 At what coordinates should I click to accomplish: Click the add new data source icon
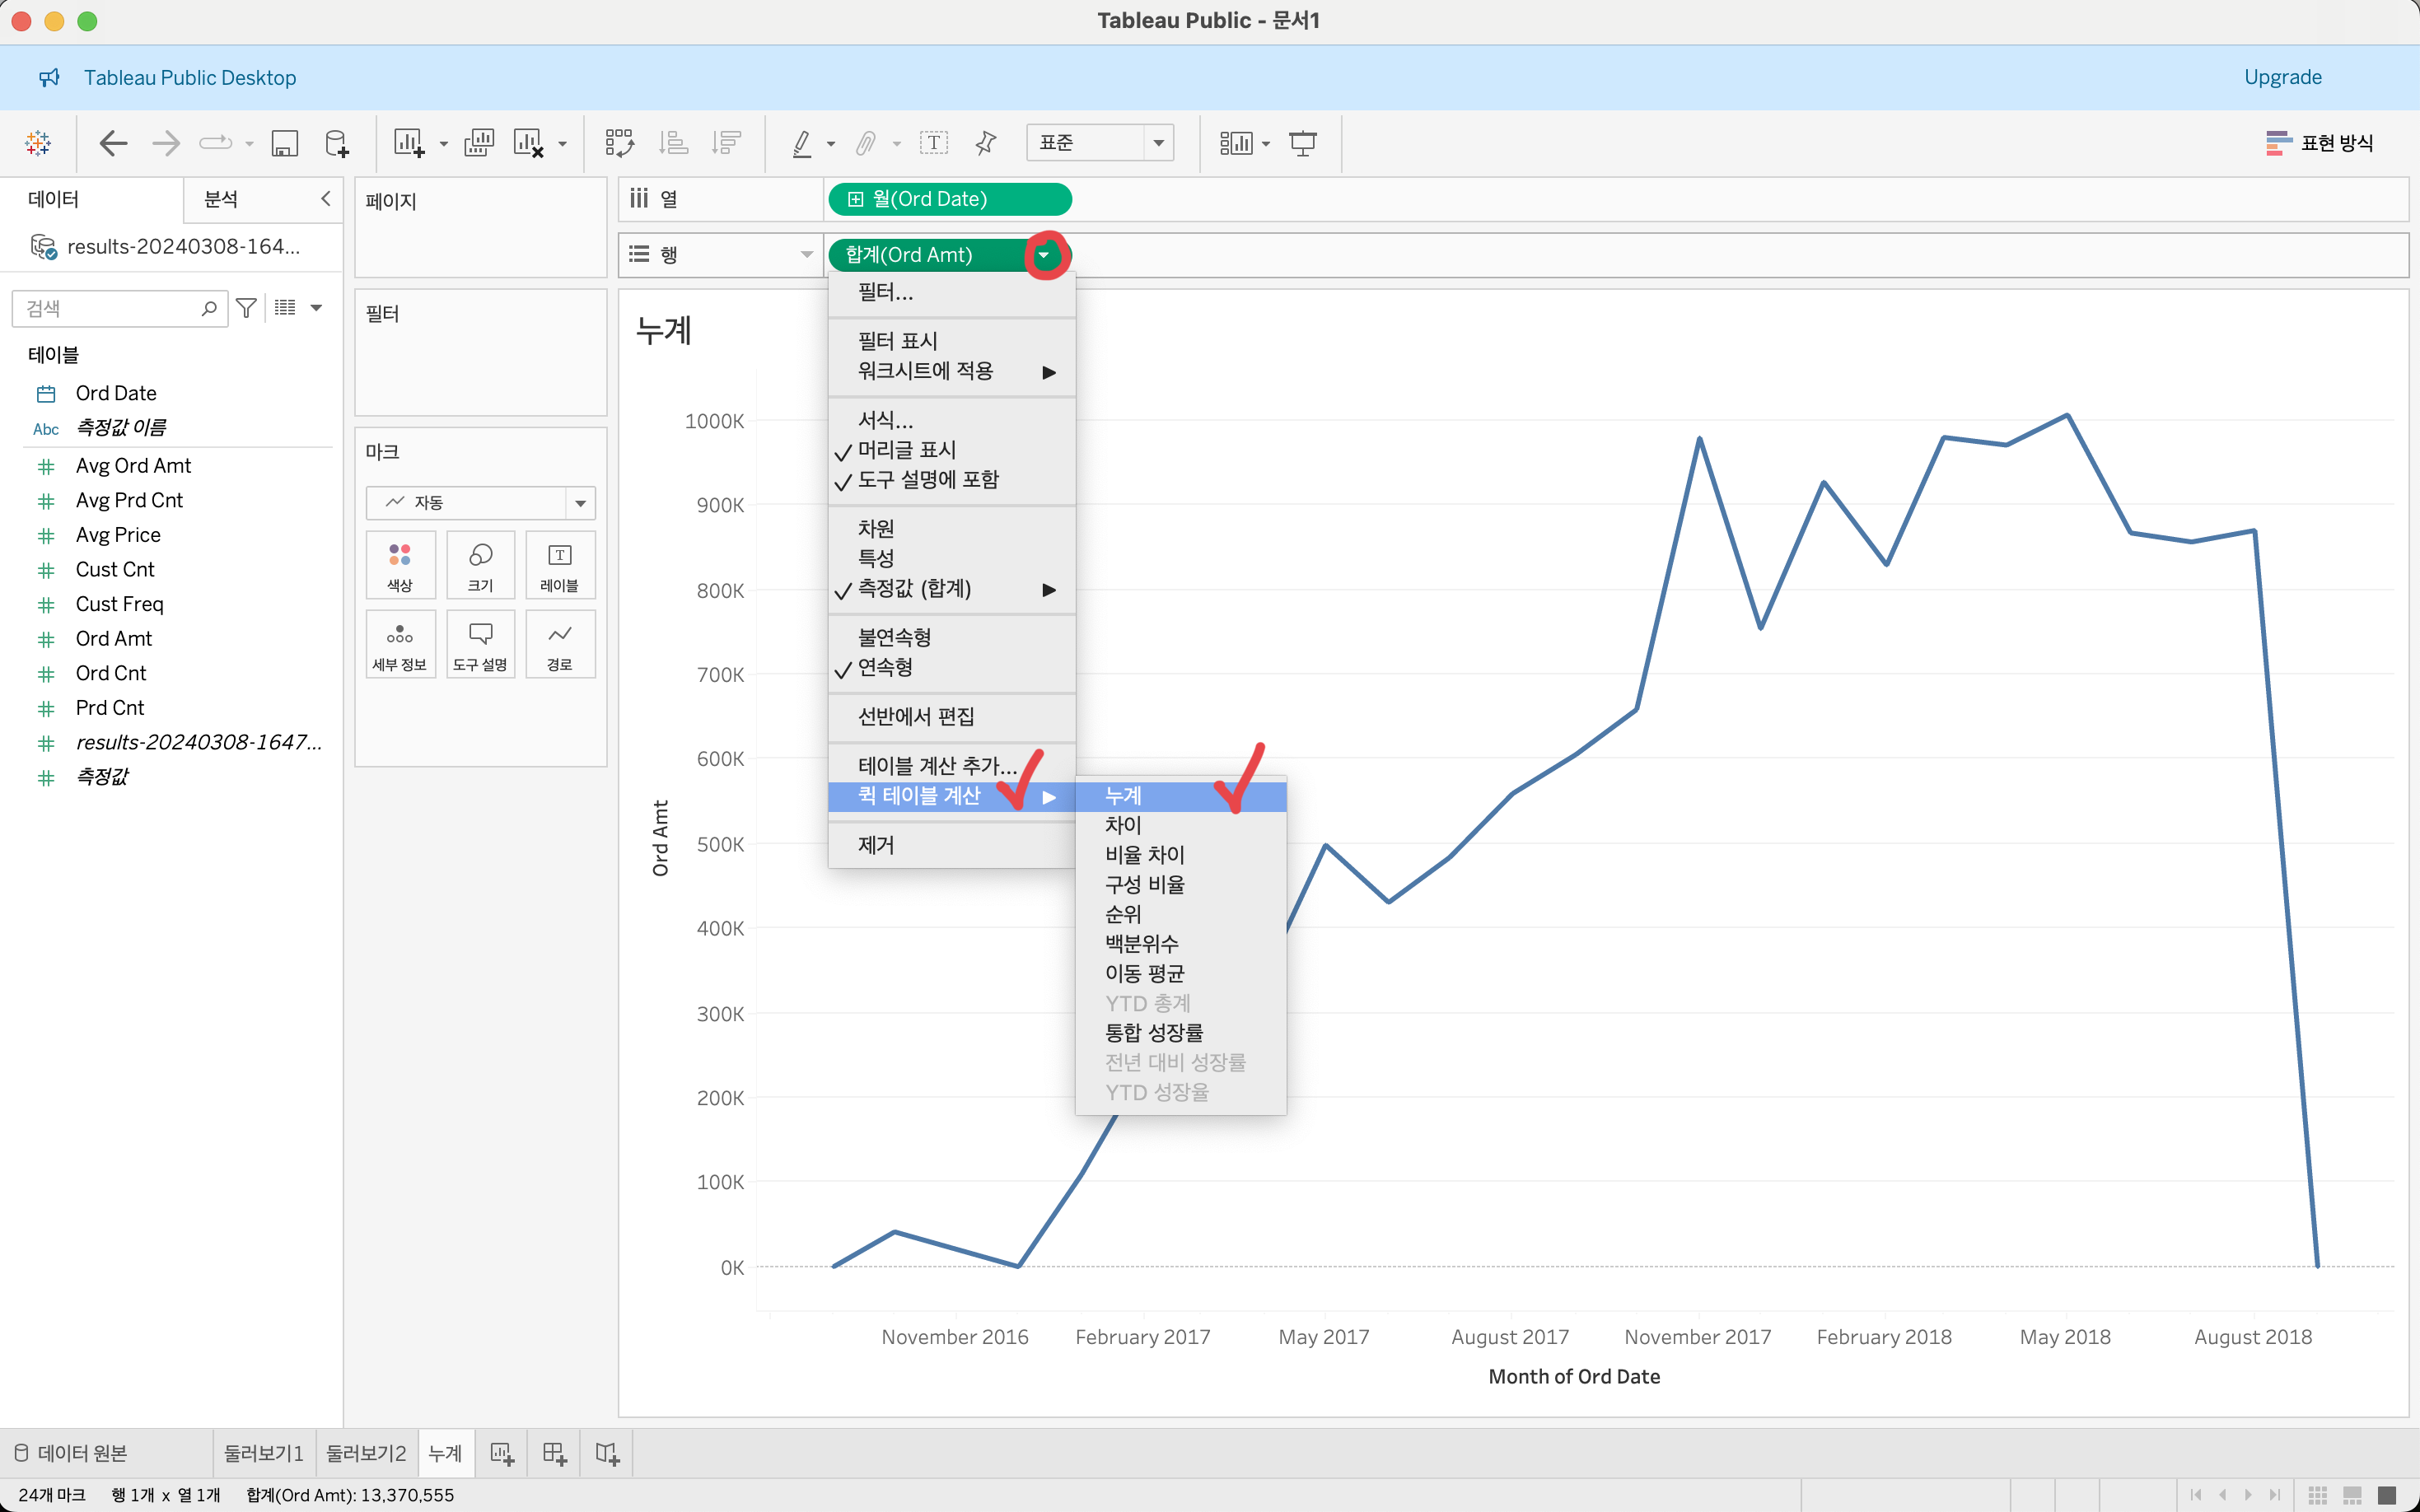pos(337,143)
